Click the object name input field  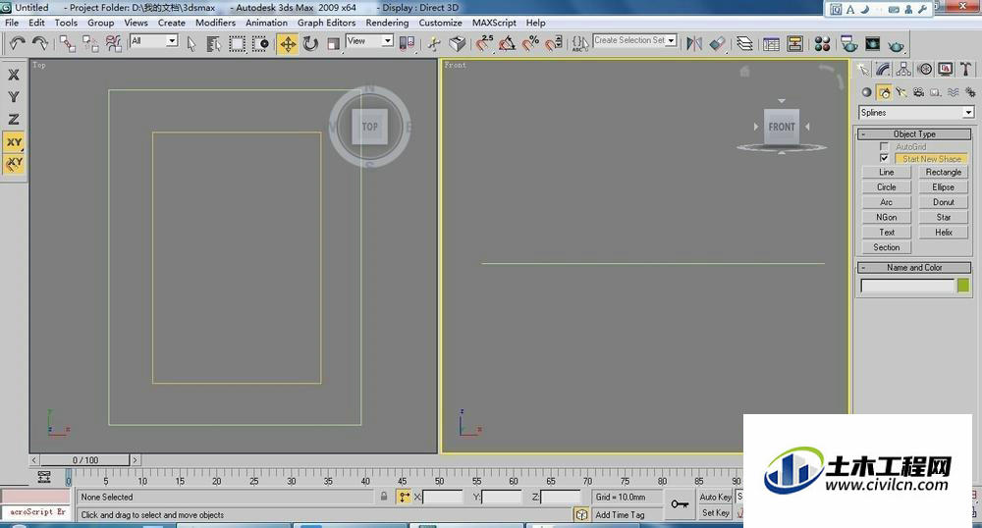coord(907,286)
